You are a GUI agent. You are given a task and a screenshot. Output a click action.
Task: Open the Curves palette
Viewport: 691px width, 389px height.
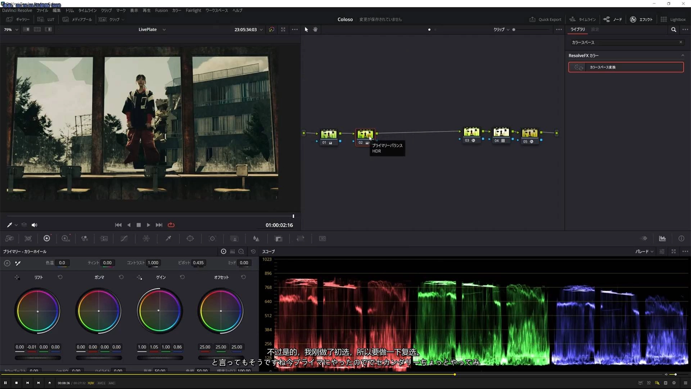point(124,238)
